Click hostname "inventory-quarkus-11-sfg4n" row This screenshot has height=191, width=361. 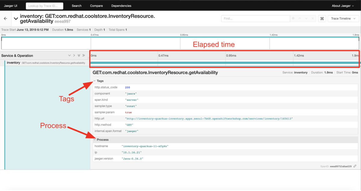point(226,146)
